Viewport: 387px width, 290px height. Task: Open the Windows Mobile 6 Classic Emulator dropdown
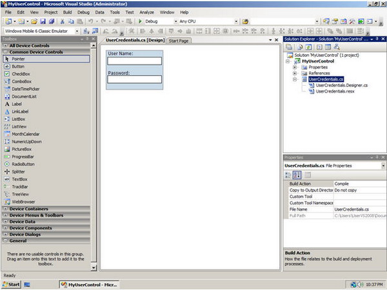pos(77,31)
